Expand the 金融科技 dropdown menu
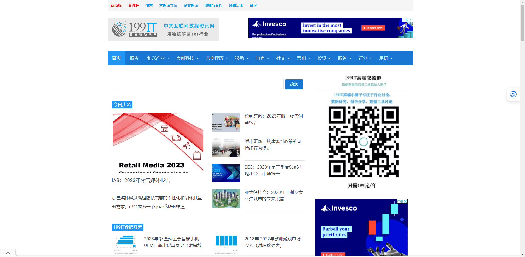 (187, 58)
